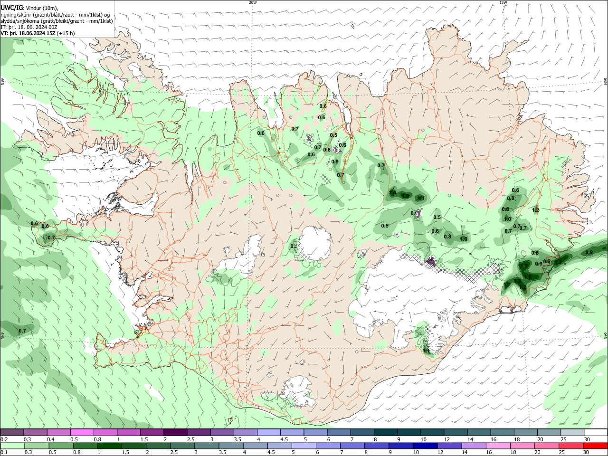Choose the light periwinkle 4 swatch in top legend row
Viewport: 608px width, 456px height.
pos(269,432)
